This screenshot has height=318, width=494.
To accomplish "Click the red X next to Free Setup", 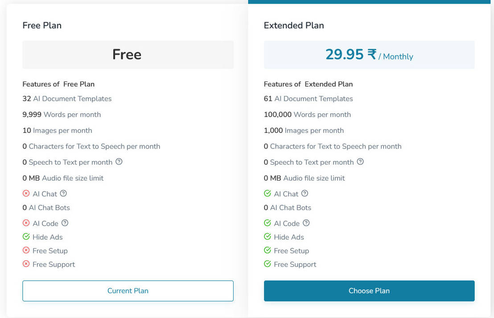I will tap(26, 250).
